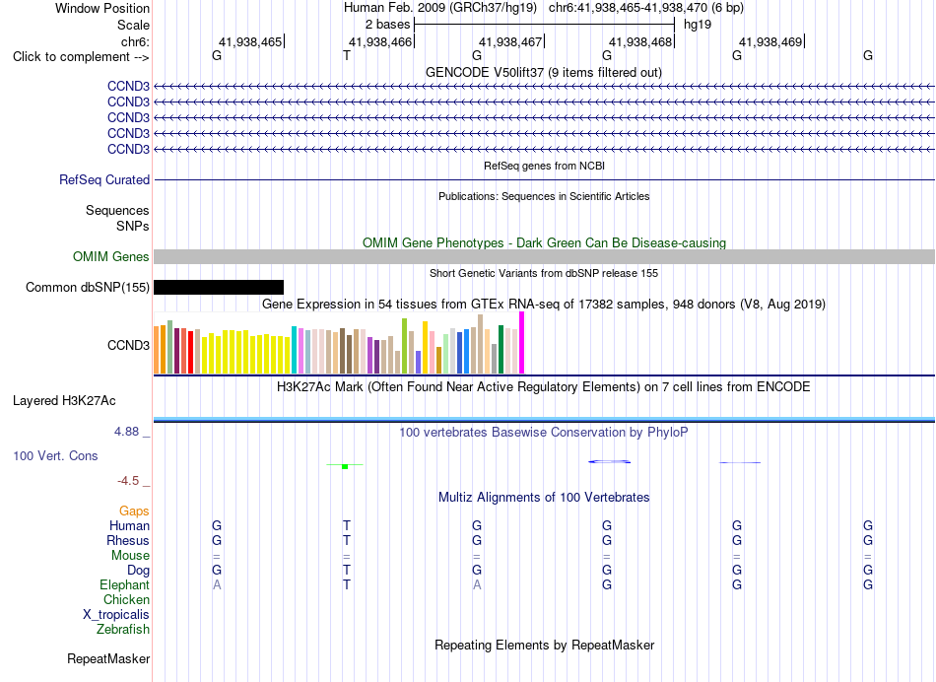936x682 pixels.
Task: Click the T base in the Elephant row
Action: [x=347, y=584]
